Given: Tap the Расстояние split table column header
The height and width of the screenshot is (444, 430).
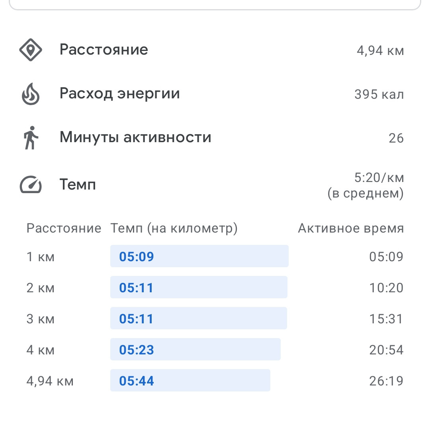Looking at the screenshot, I should click(64, 228).
